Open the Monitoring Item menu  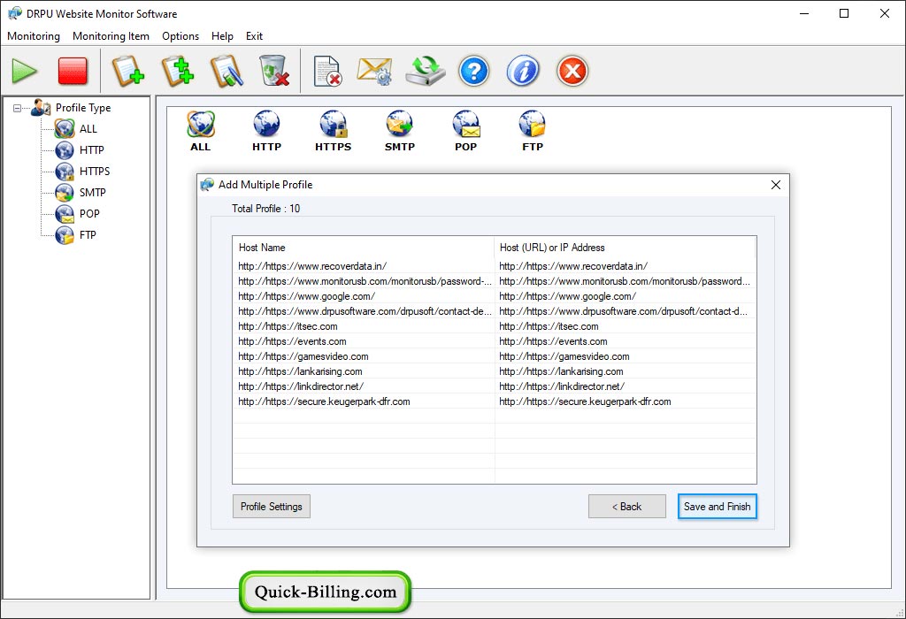point(111,35)
